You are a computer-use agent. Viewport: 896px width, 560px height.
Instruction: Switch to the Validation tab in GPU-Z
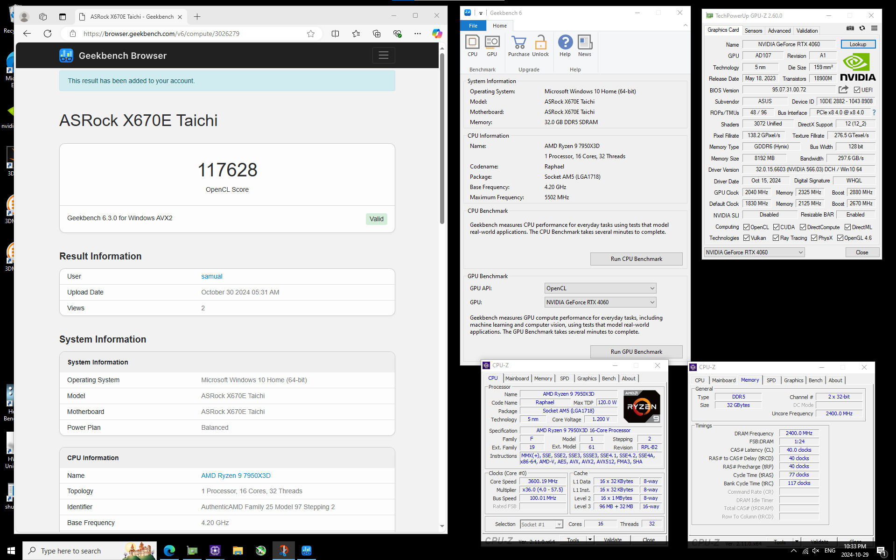pyautogui.click(x=807, y=31)
